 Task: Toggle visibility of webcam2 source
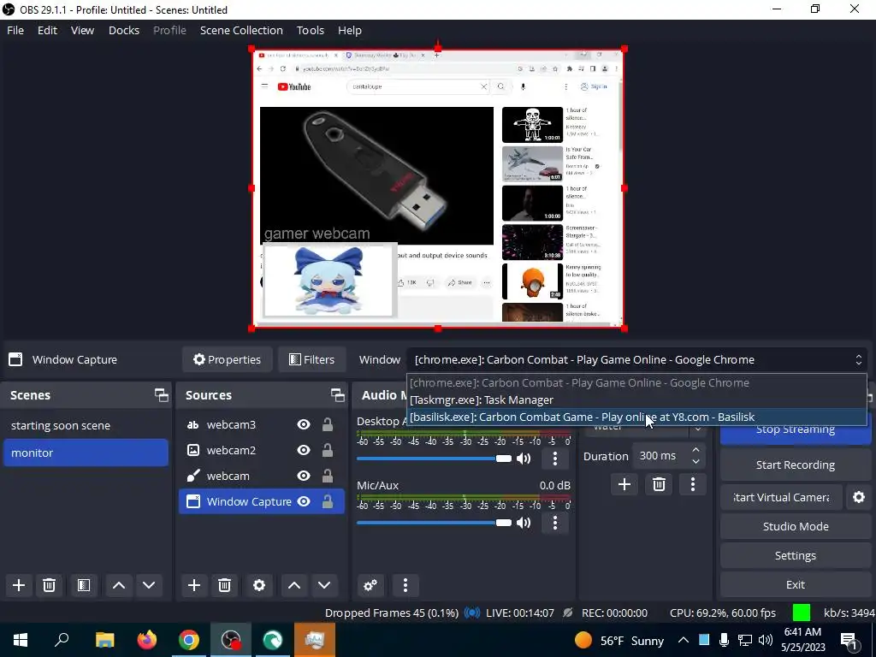[x=304, y=450]
